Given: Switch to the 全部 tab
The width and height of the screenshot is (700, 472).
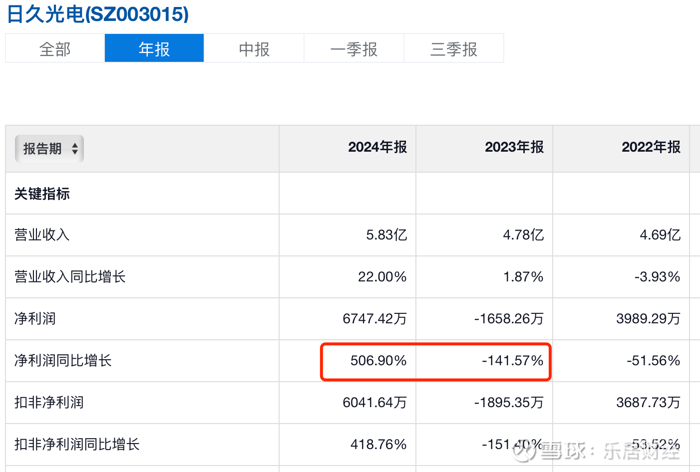Looking at the screenshot, I should pos(55,49).
